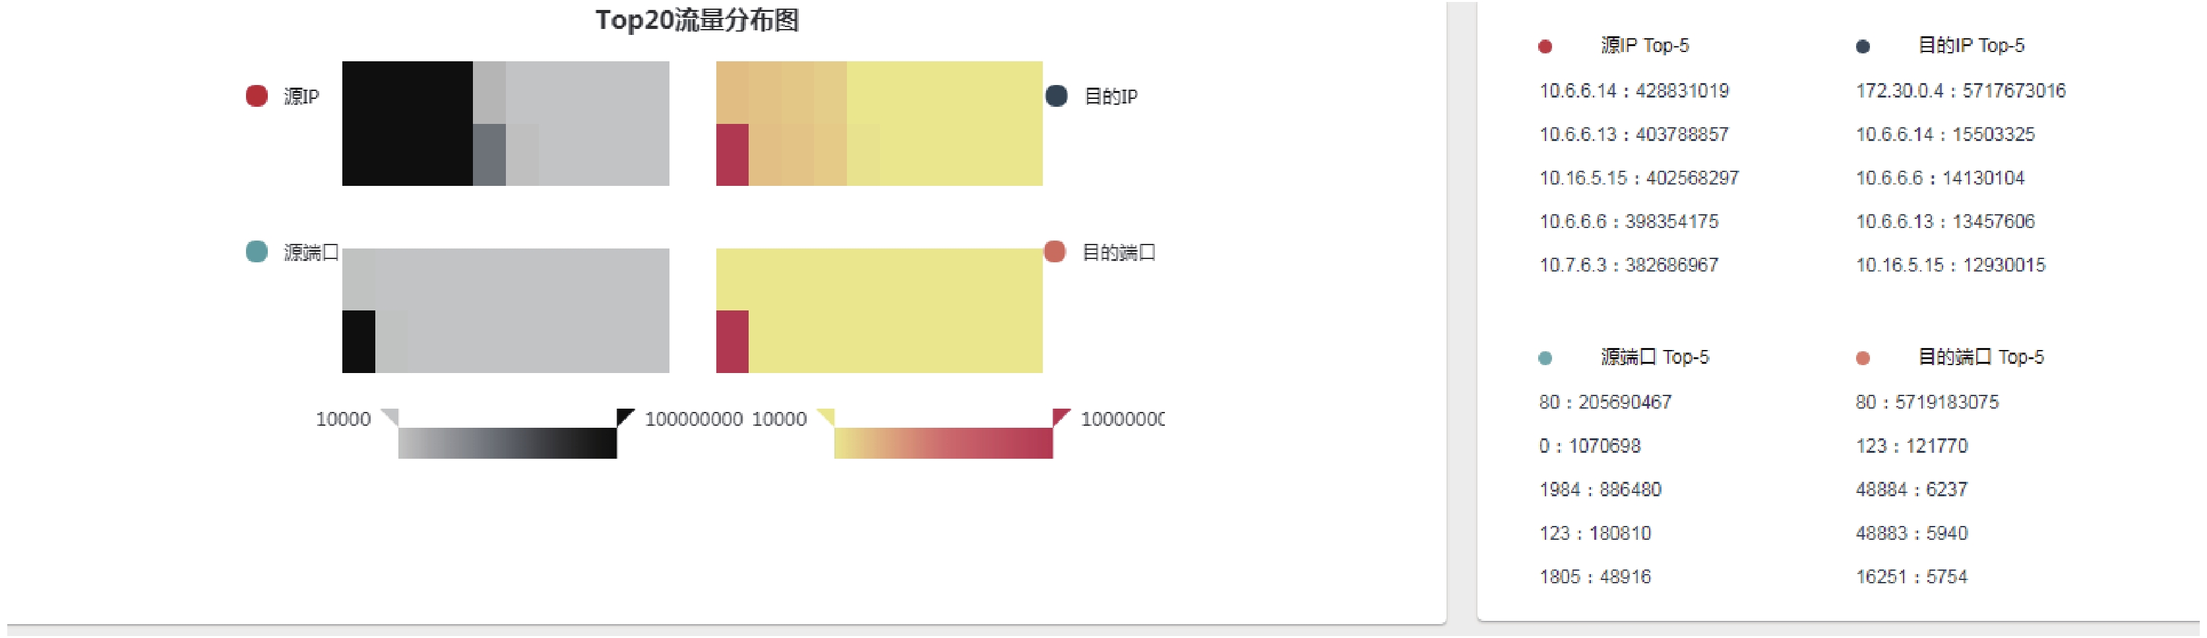
Task: Click the gray-to-black gradient bar
Action: pyautogui.click(x=507, y=443)
